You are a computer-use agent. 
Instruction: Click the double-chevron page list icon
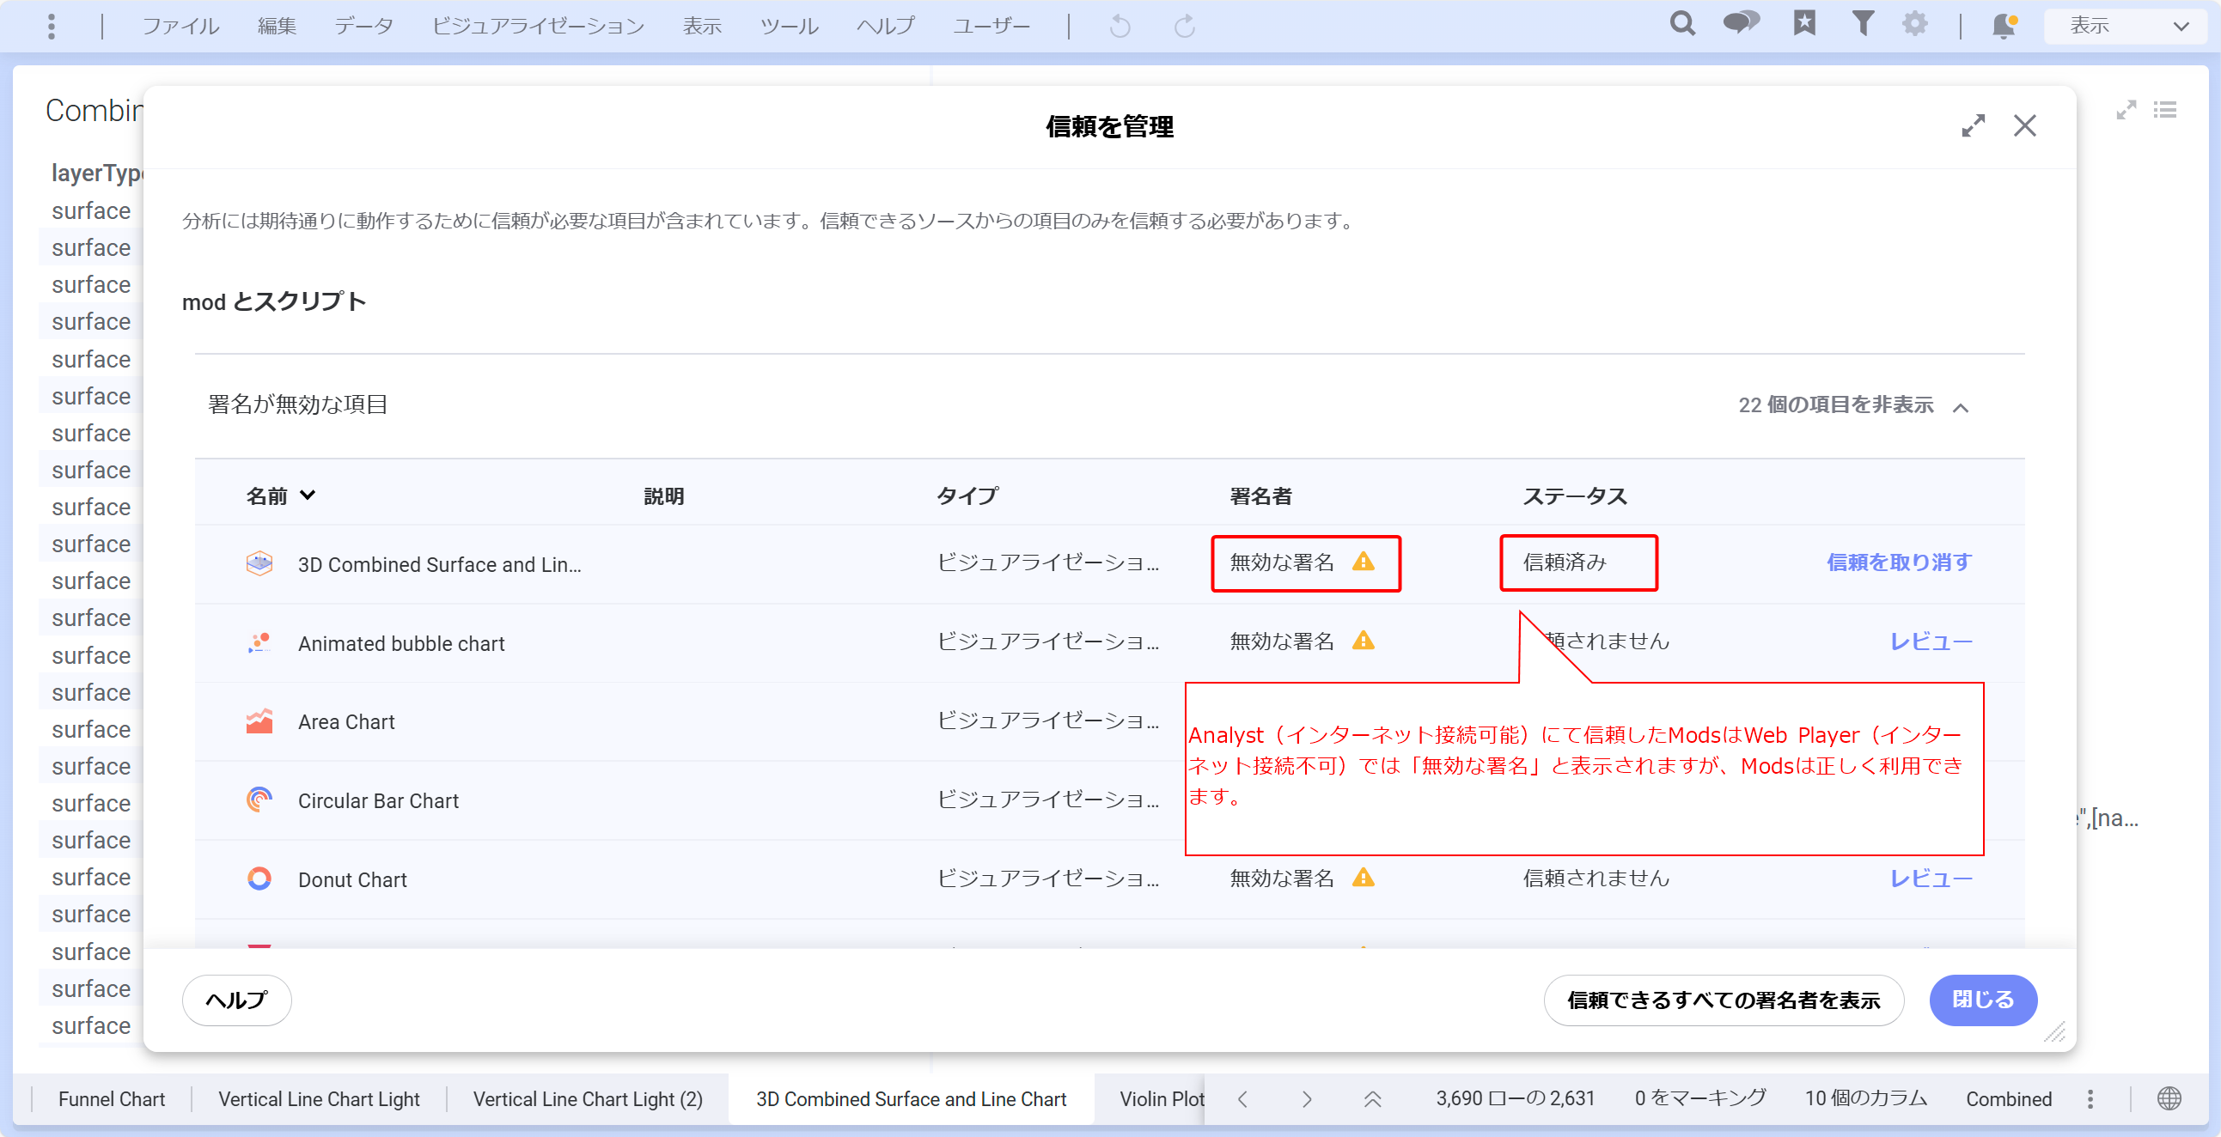click(1373, 1099)
